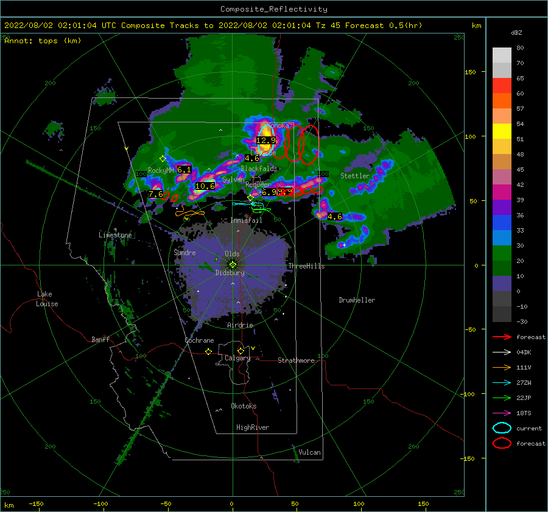
Task: Click the Composite_Reflectivity title
Action: pyautogui.click(x=274, y=9)
